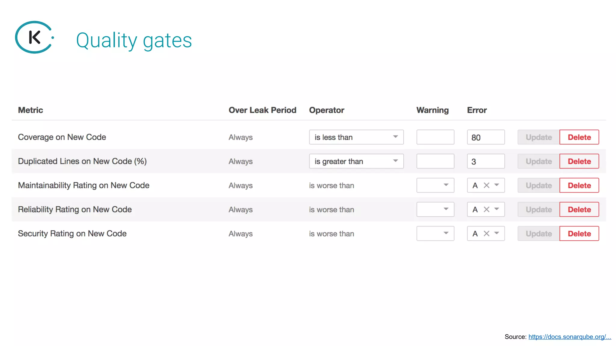Edit error value 3 for Duplicated Lines
The width and height of the screenshot is (616, 346).
pyautogui.click(x=486, y=161)
